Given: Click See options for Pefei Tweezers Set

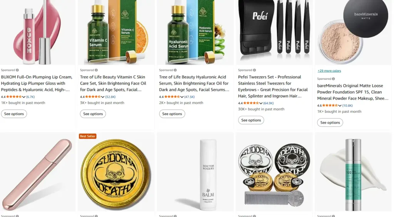Looking at the screenshot, I should tap(251, 120).
